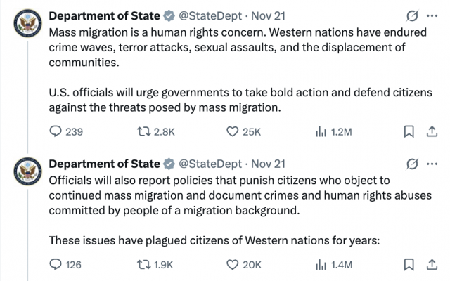The width and height of the screenshot is (450, 281).
Task: Reply to the first mass migration tweet
Action: 56,131
